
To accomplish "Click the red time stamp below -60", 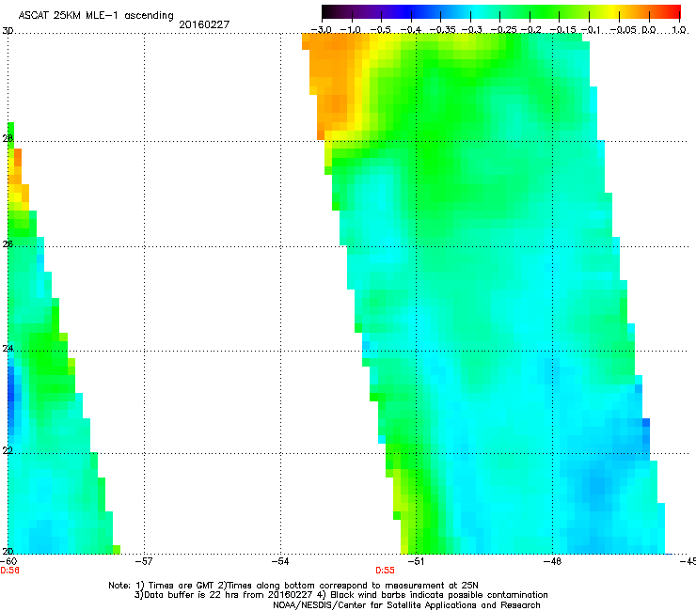I will [9, 571].
